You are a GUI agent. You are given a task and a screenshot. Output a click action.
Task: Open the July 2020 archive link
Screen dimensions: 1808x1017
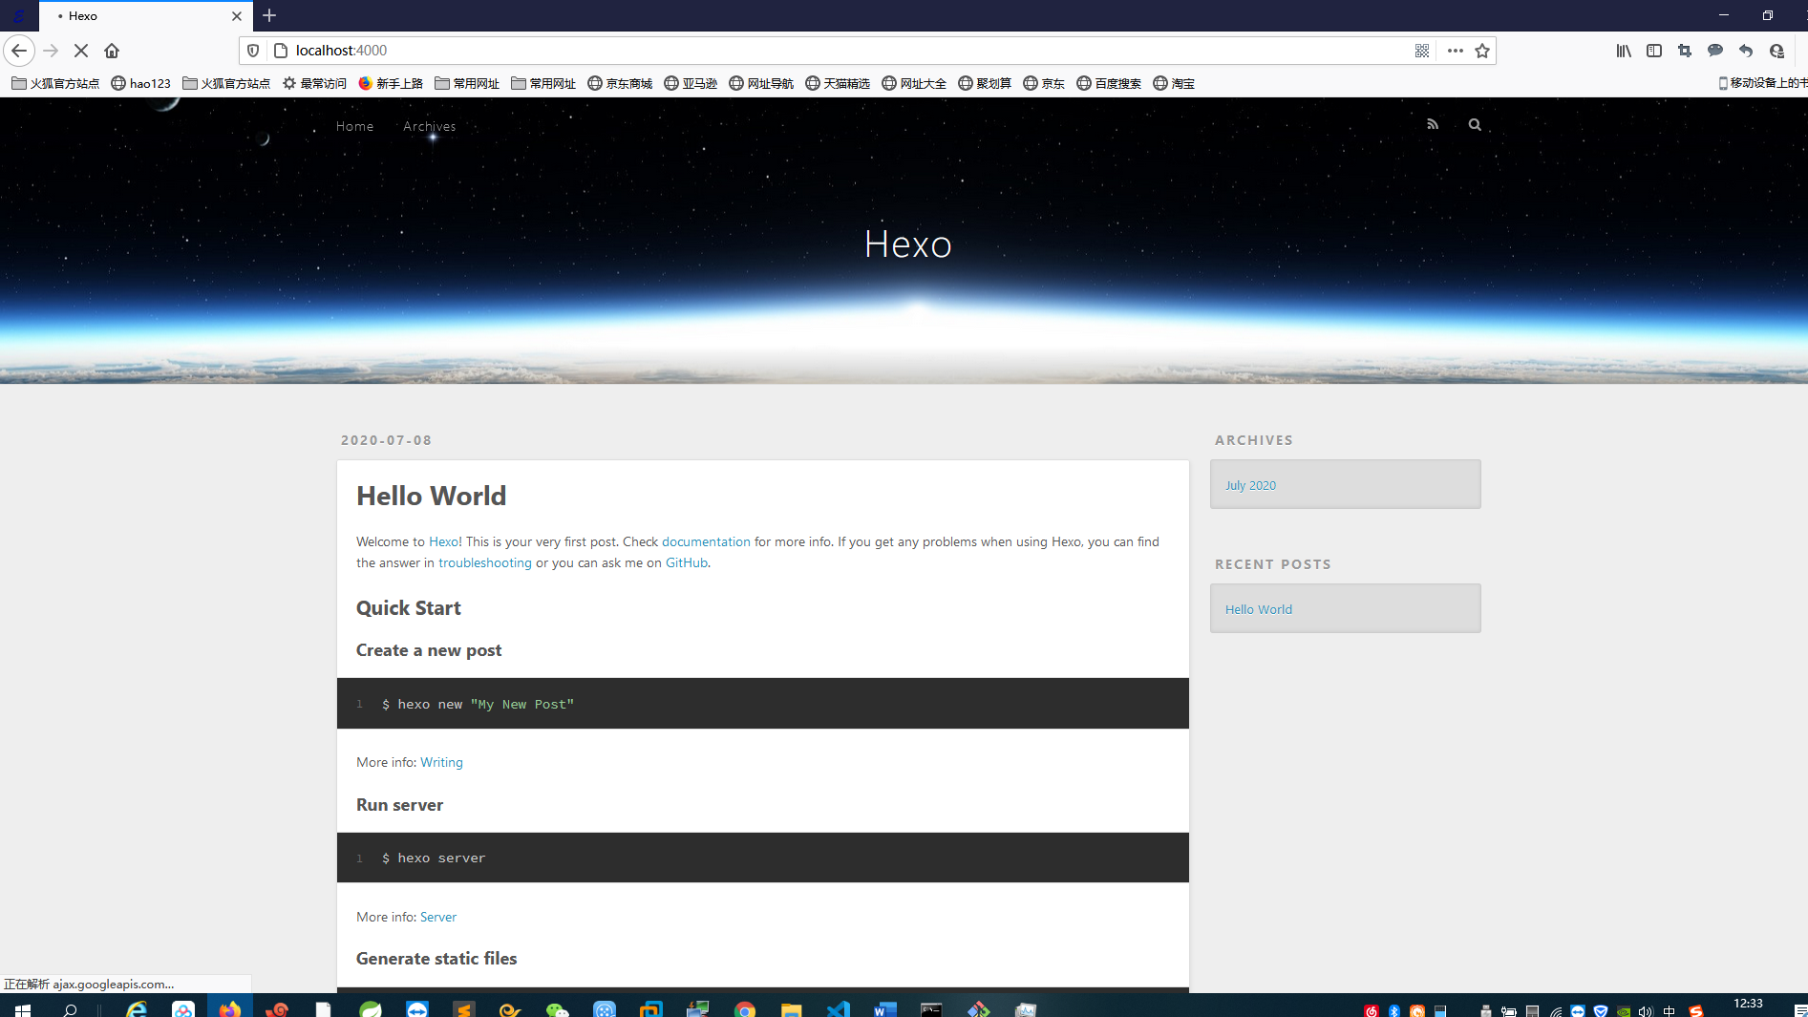[x=1250, y=485]
